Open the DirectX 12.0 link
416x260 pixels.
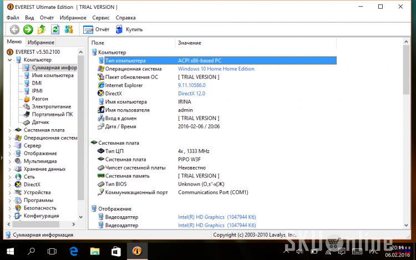click(x=191, y=94)
